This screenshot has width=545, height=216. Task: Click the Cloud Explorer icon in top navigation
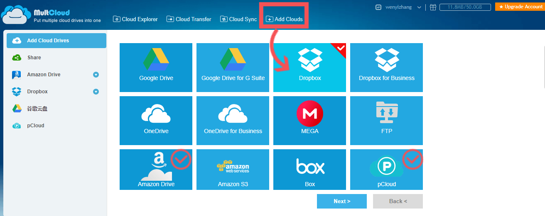point(117,19)
